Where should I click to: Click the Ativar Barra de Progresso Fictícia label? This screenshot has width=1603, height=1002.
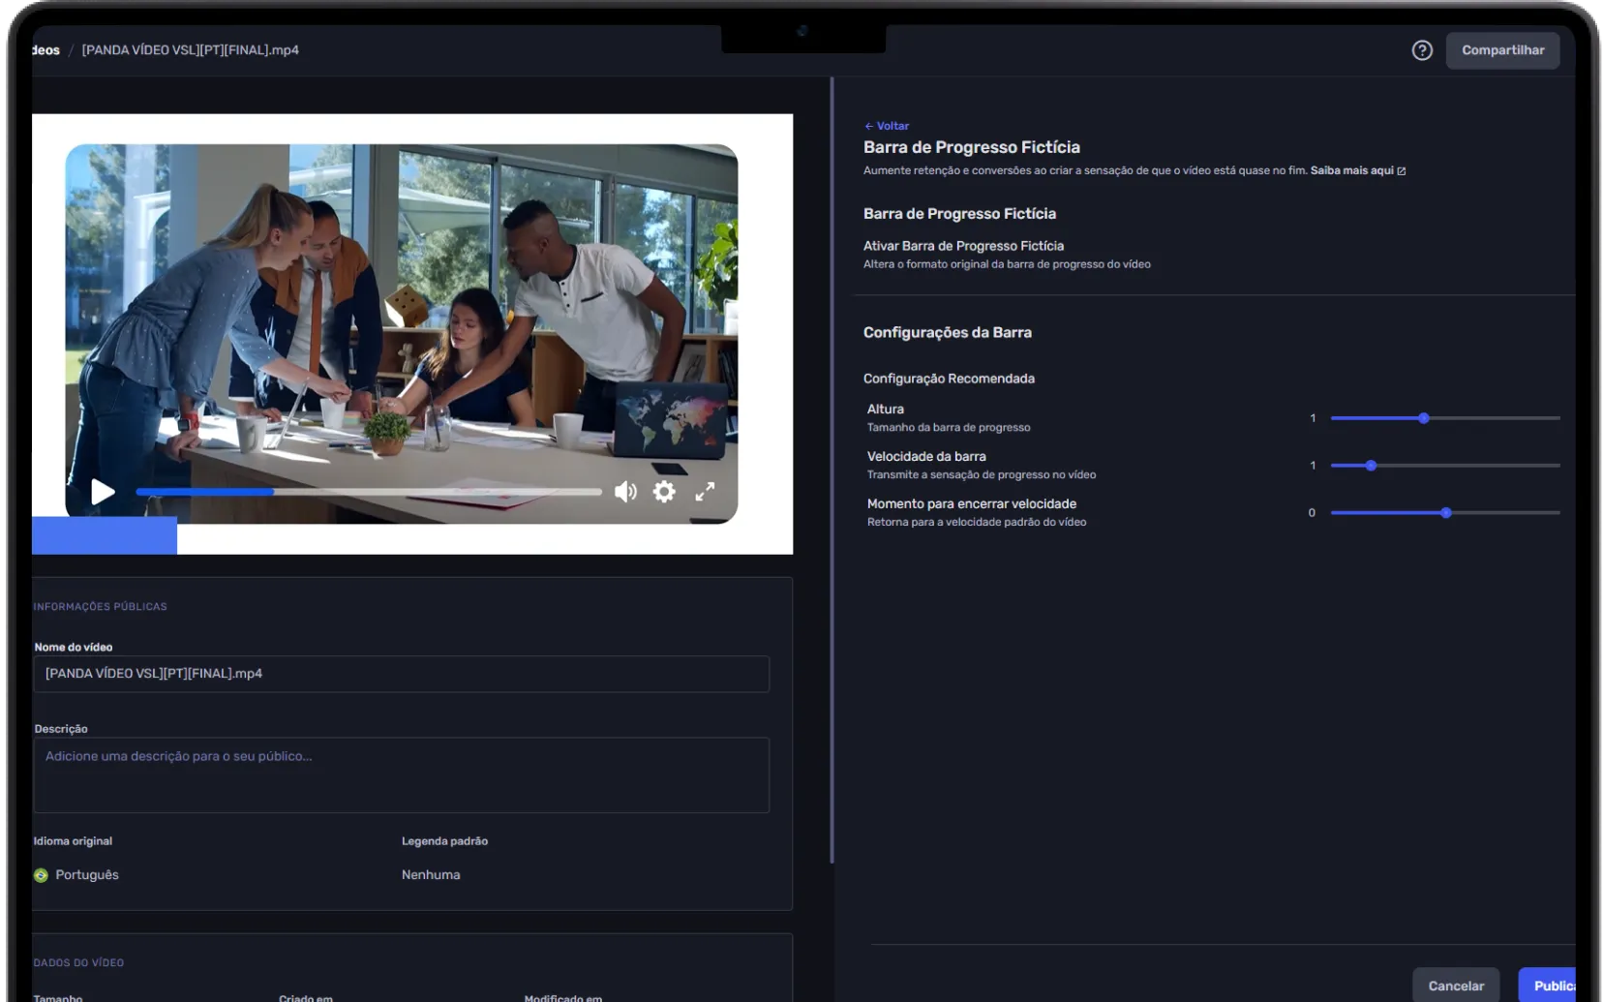coord(963,246)
